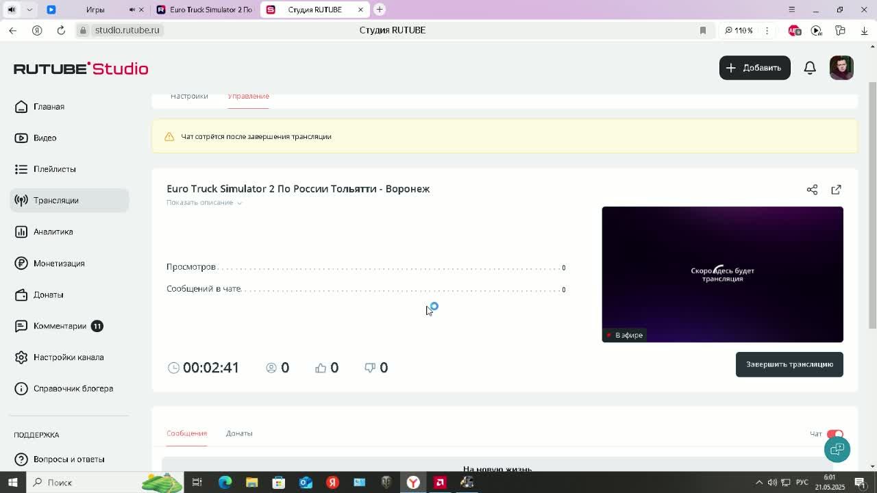Open Outlook from the taskbar
Image resolution: width=877 pixels, height=493 pixels.
click(x=306, y=482)
